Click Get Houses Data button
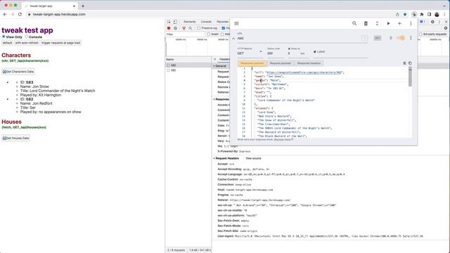 point(16,138)
